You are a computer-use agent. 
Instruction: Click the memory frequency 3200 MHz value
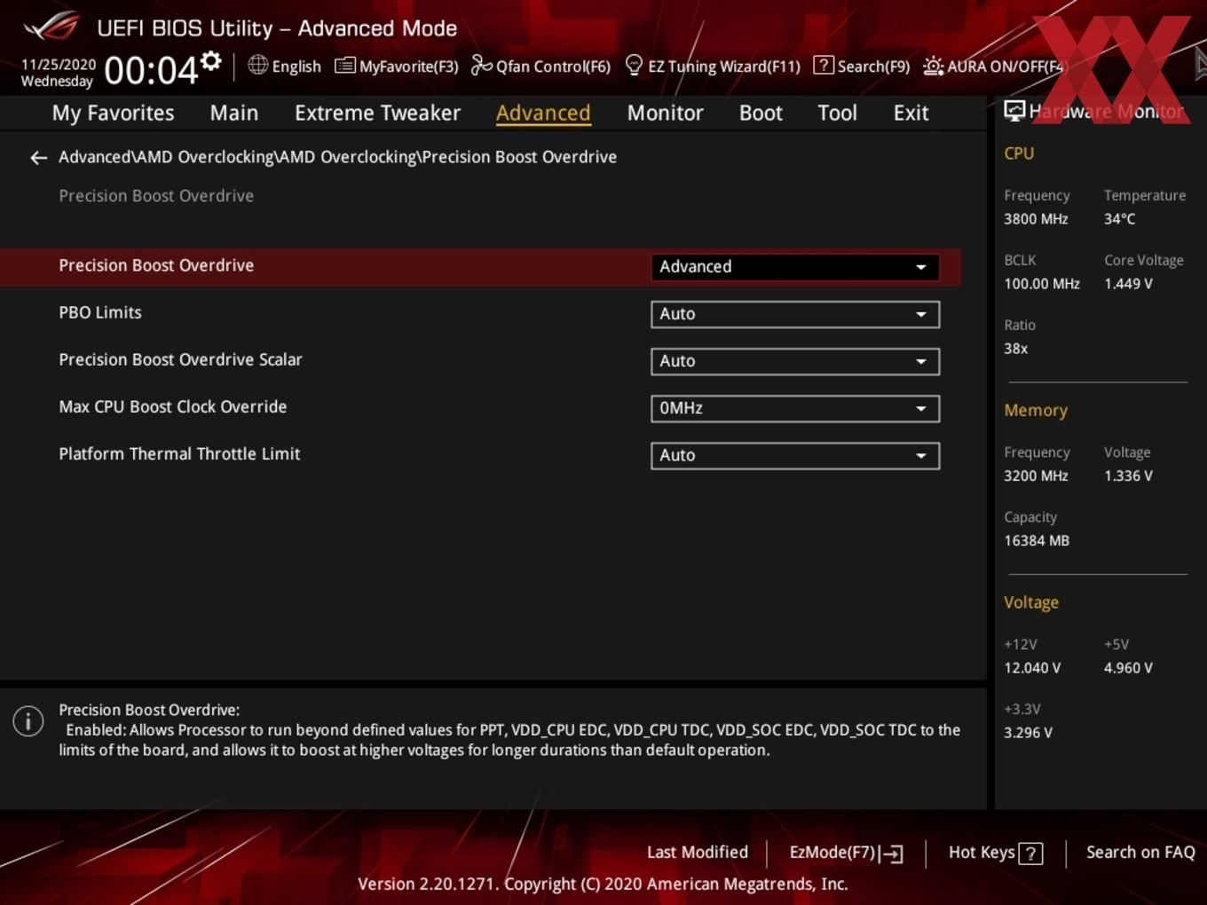[1036, 476]
